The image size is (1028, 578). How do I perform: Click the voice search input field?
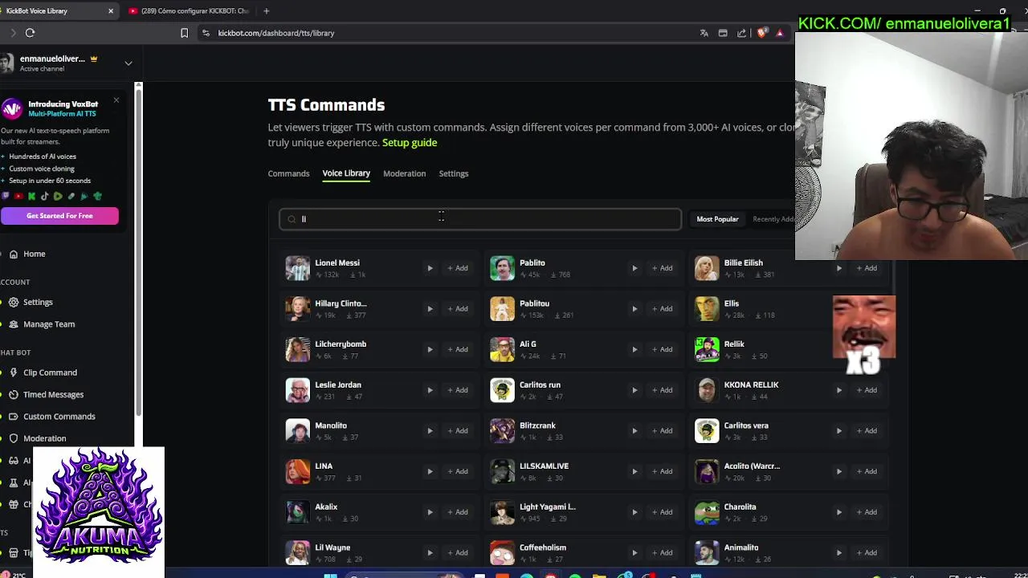pos(480,219)
